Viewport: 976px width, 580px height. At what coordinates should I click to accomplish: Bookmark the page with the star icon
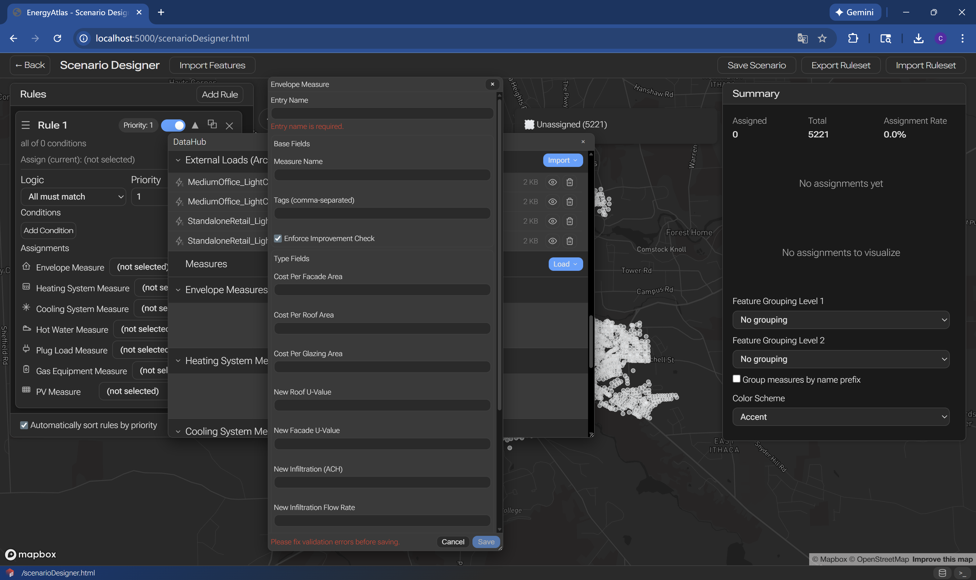click(822, 38)
